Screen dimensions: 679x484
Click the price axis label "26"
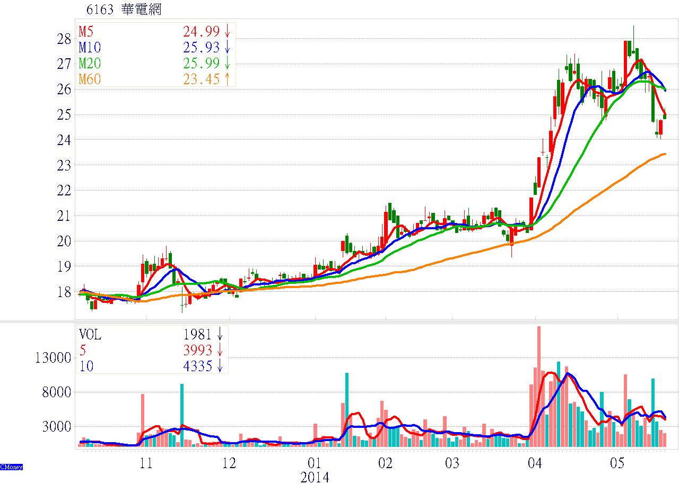click(65, 90)
